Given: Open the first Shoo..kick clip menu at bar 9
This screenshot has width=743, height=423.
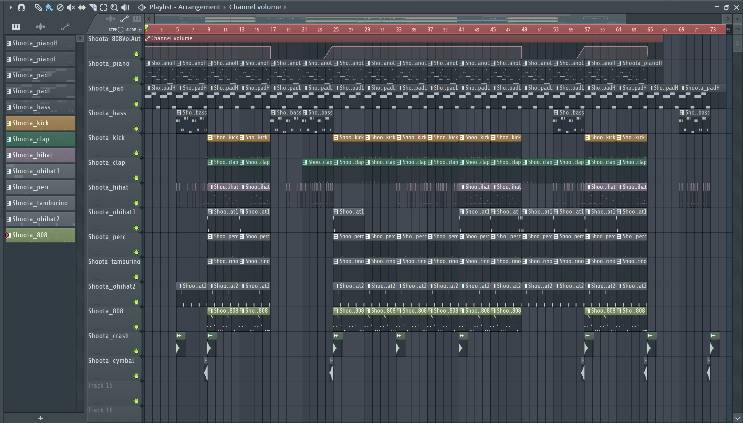Looking at the screenshot, I should 210,137.
